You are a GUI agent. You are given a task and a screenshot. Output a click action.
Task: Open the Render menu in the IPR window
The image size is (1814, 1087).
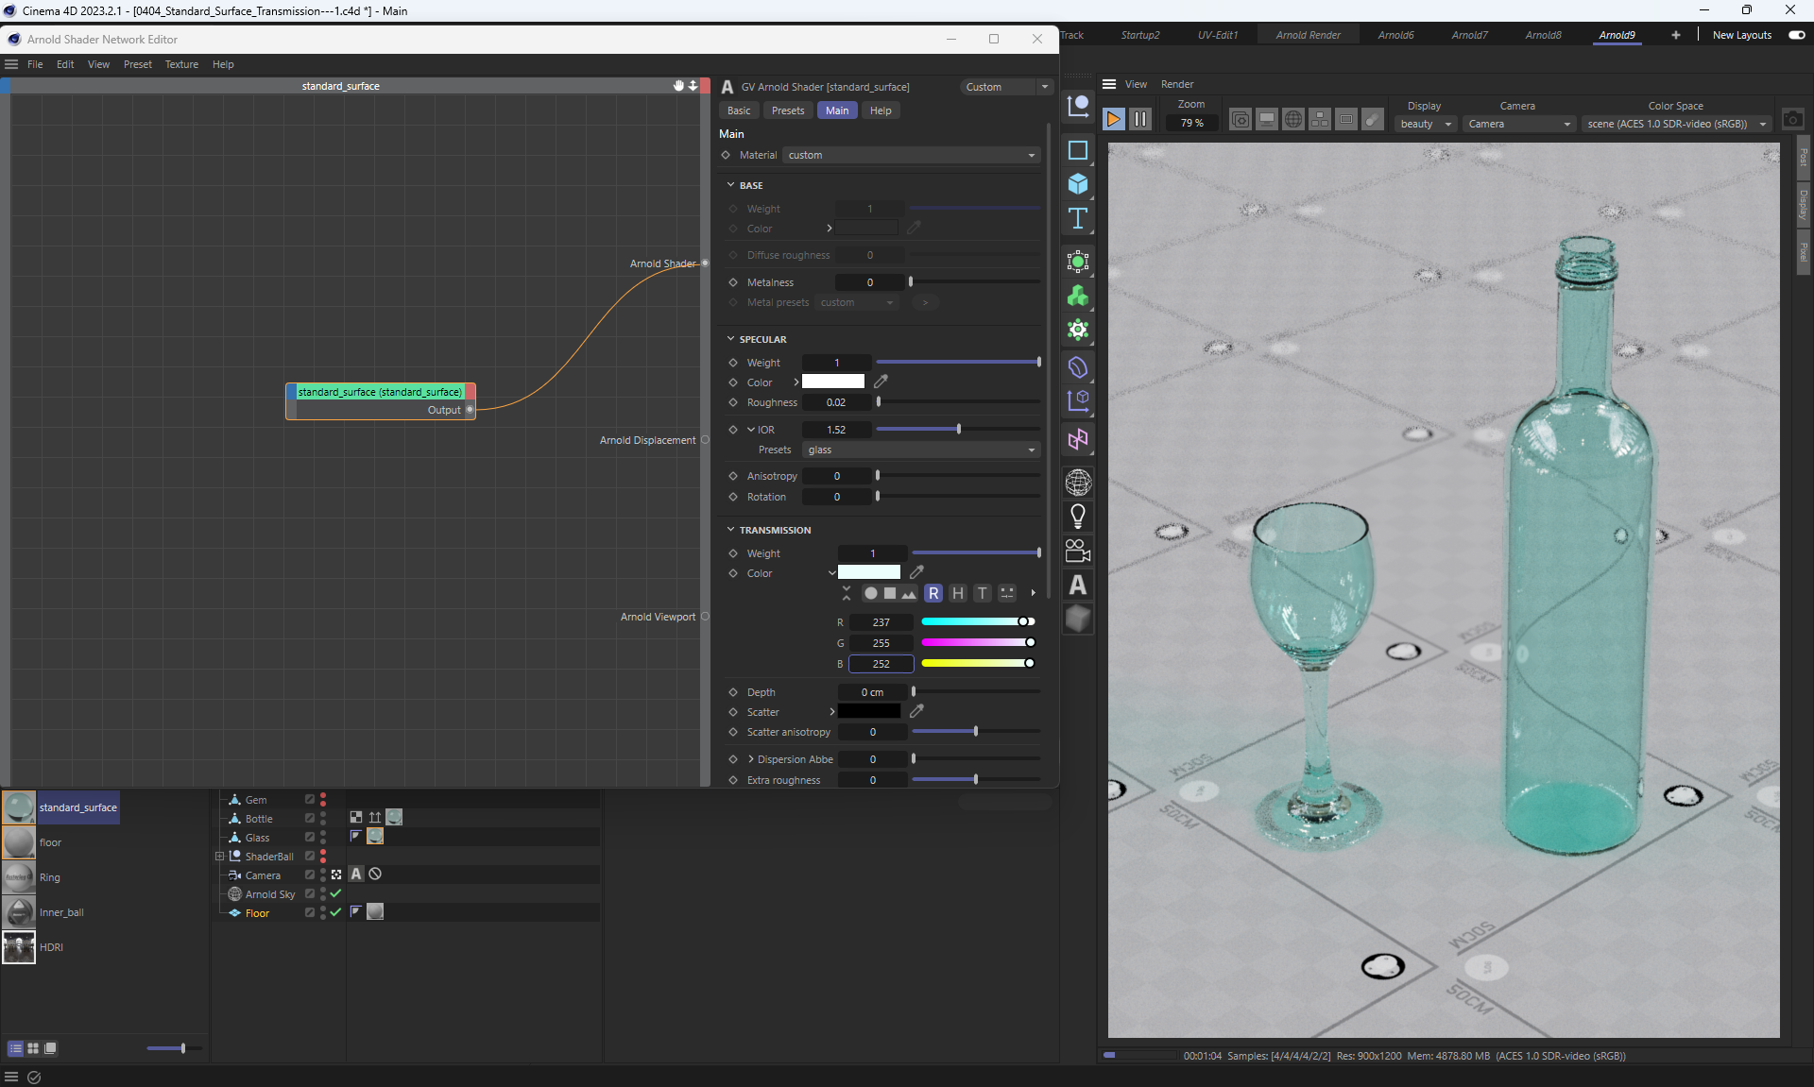click(x=1176, y=84)
